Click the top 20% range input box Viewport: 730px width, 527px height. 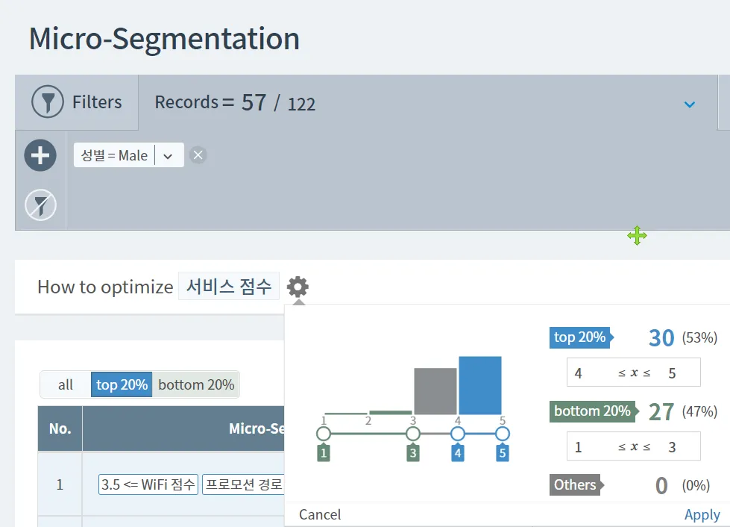[633, 372]
